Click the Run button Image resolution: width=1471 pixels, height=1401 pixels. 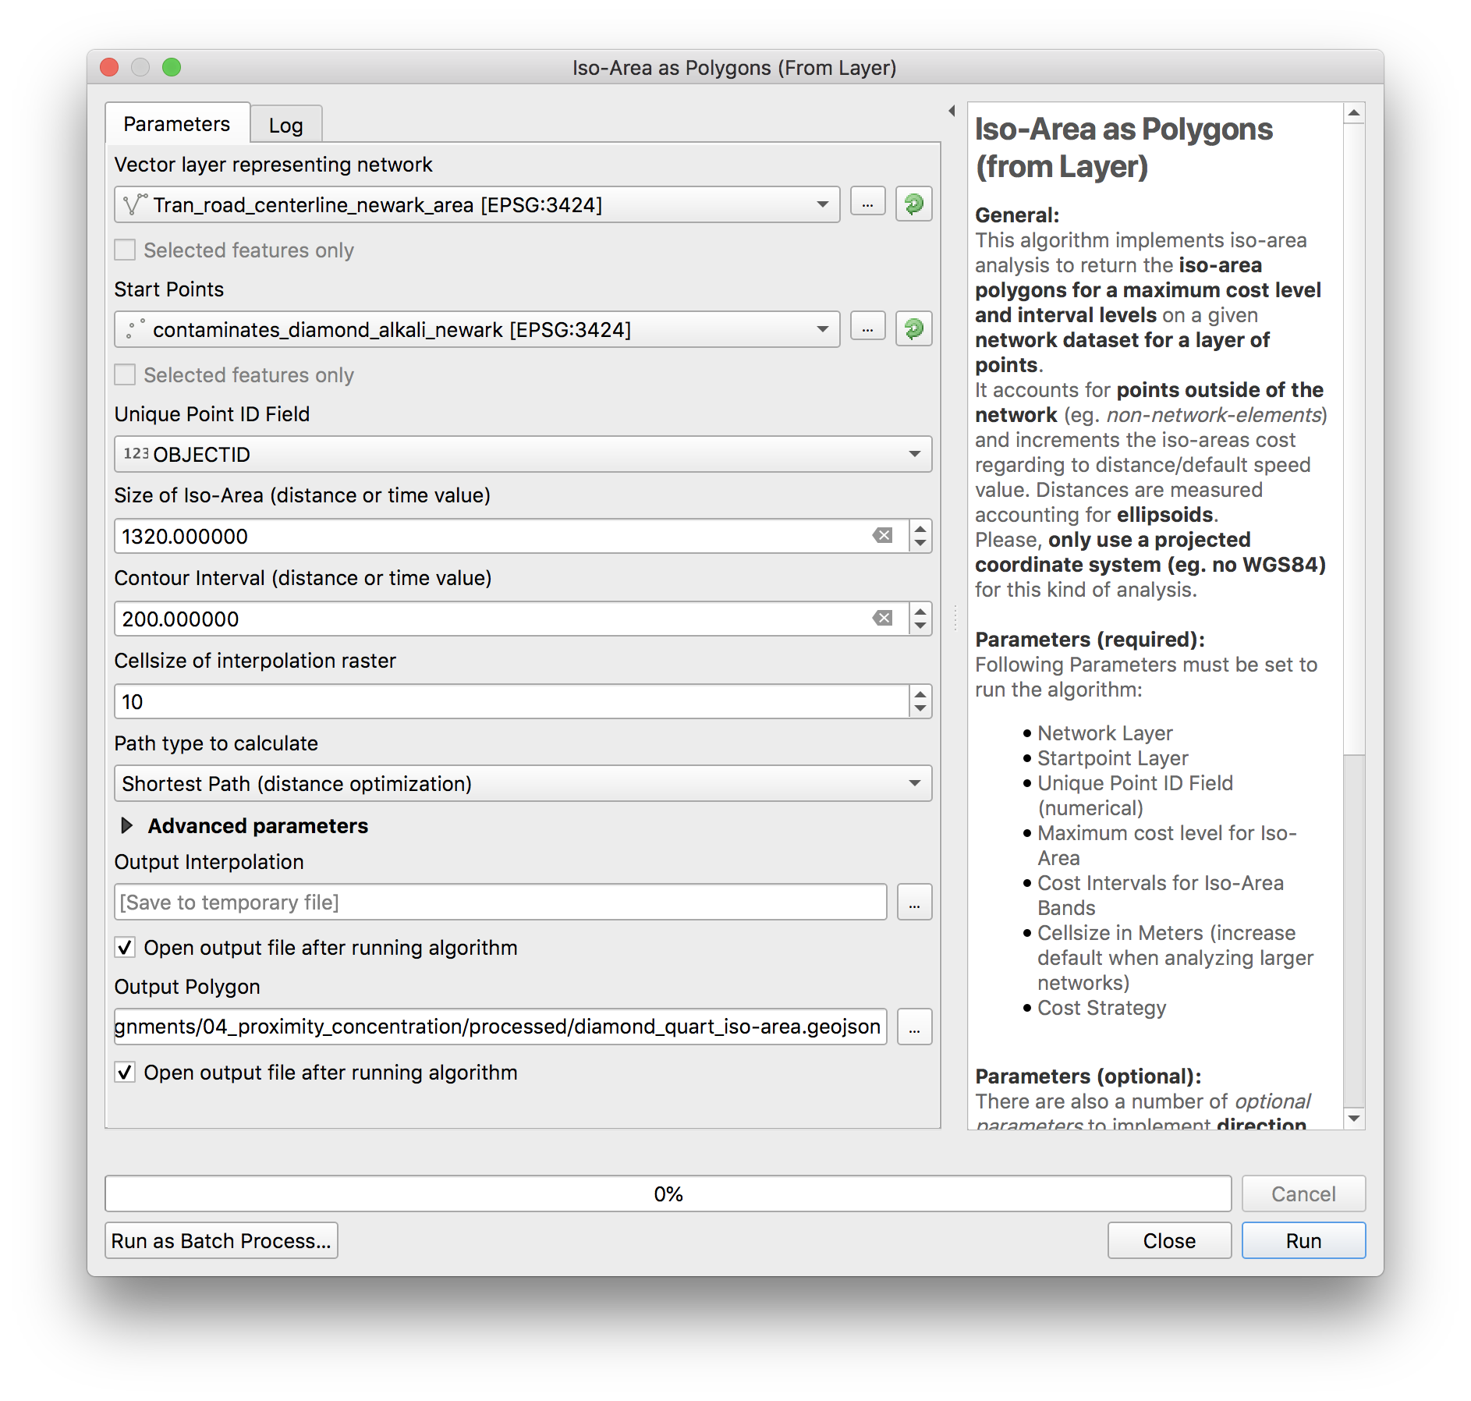[x=1303, y=1240]
